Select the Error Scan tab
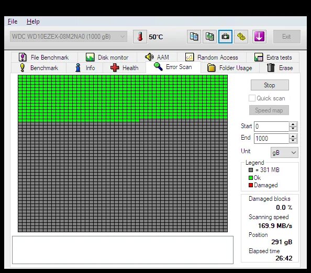The height and width of the screenshot is (273, 311). (x=173, y=67)
